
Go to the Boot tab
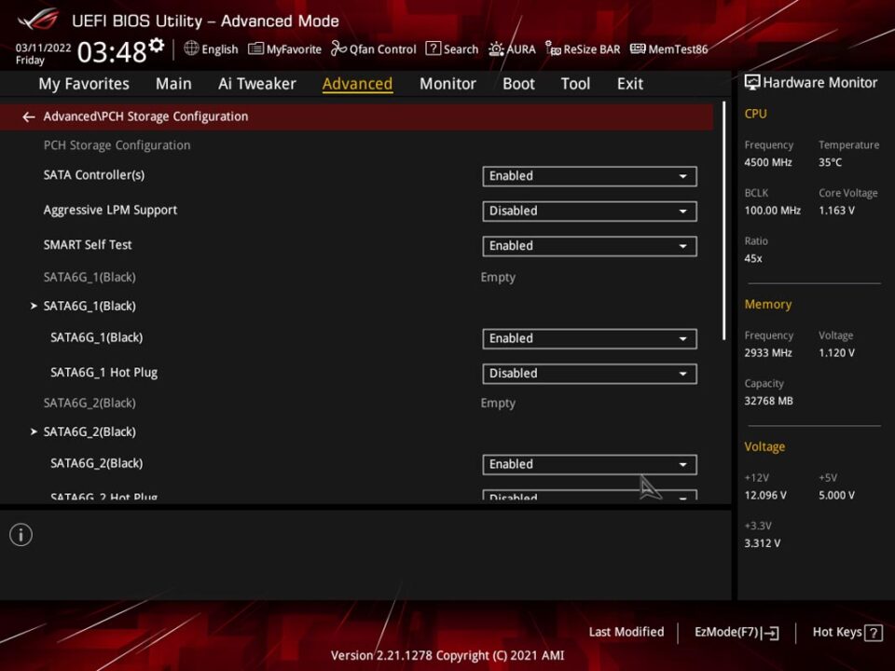click(x=518, y=84)
